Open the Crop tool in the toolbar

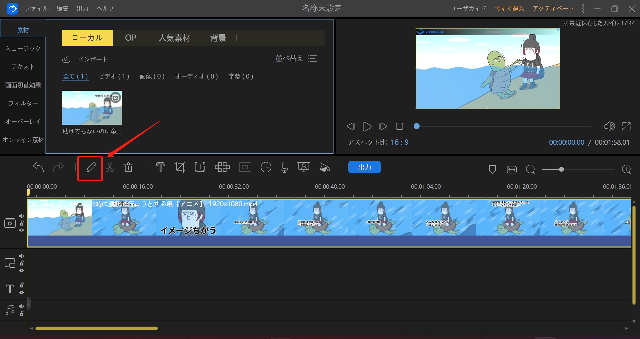[x=180, y=167]
